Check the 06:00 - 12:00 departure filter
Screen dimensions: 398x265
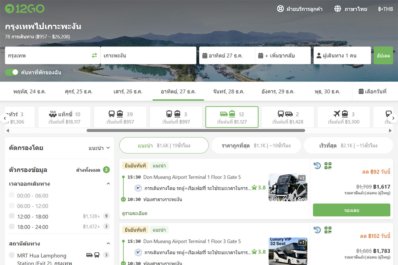(12, 205)
